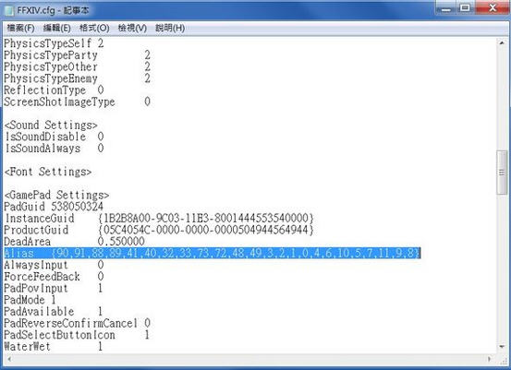Click the vertical scrollbar up arrow
511x370 pixels.
coord(502,43)
